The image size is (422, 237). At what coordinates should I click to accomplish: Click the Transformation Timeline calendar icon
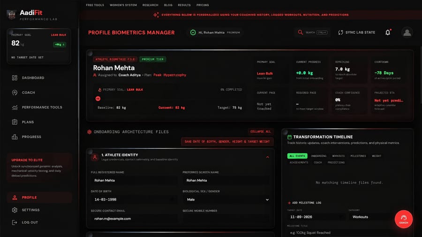[x=290, y=137]
